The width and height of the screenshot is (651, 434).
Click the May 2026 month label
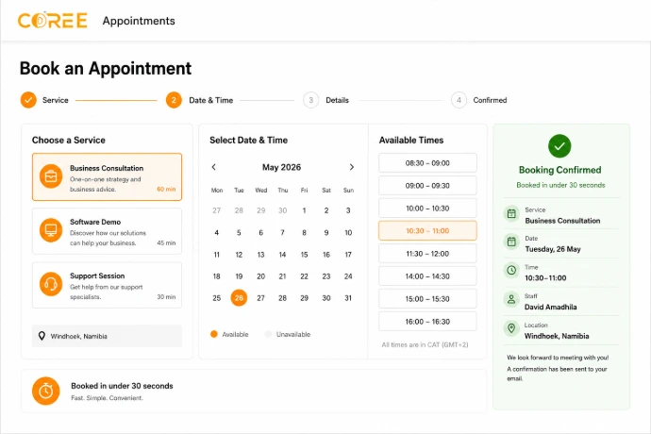tap(281, 167)
